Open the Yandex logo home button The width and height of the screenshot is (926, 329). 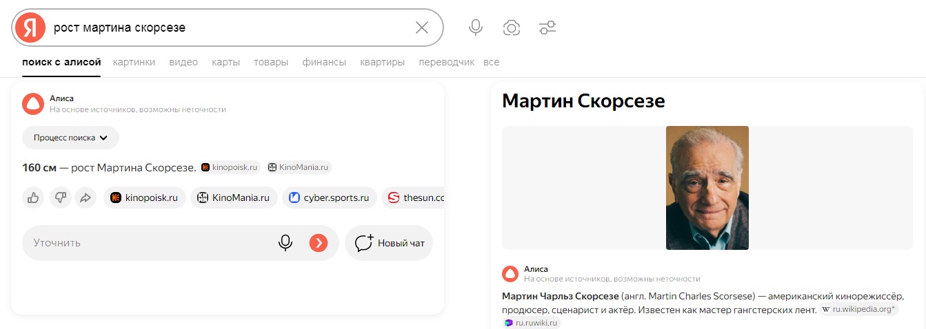pyautogui.click(x=30, y=28)
